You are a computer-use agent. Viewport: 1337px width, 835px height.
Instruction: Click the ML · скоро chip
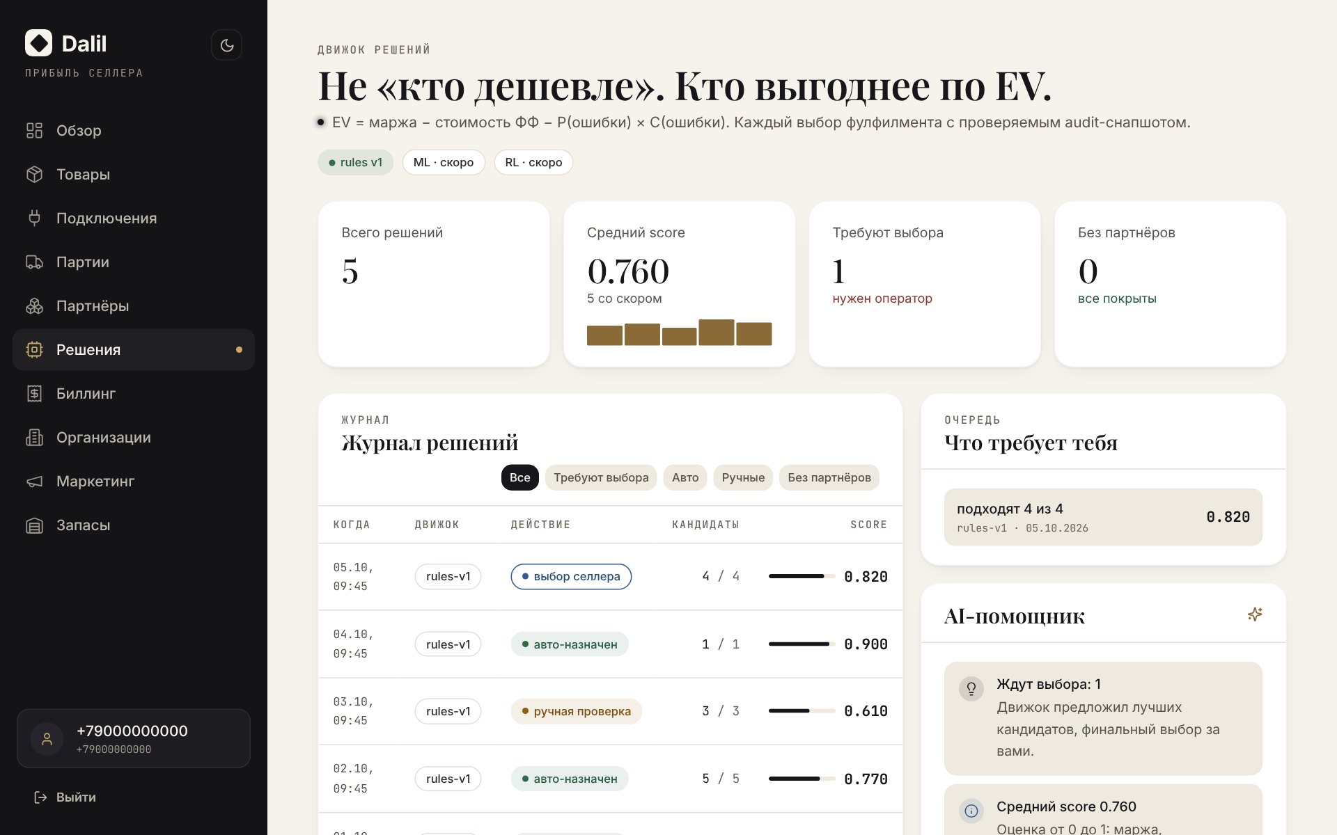[x=444, y=162]
